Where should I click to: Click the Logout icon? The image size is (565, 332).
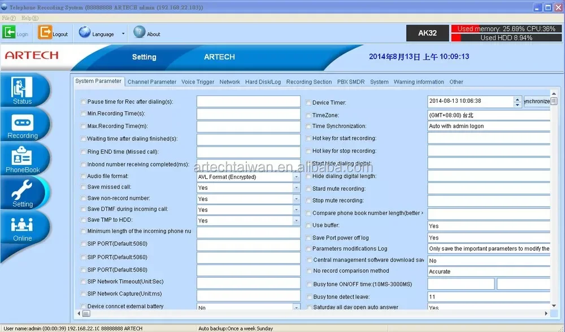pos(44,32)
